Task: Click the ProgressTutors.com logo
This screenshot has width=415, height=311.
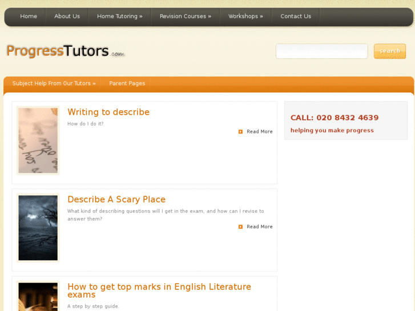Action: (x=66, y=51)
